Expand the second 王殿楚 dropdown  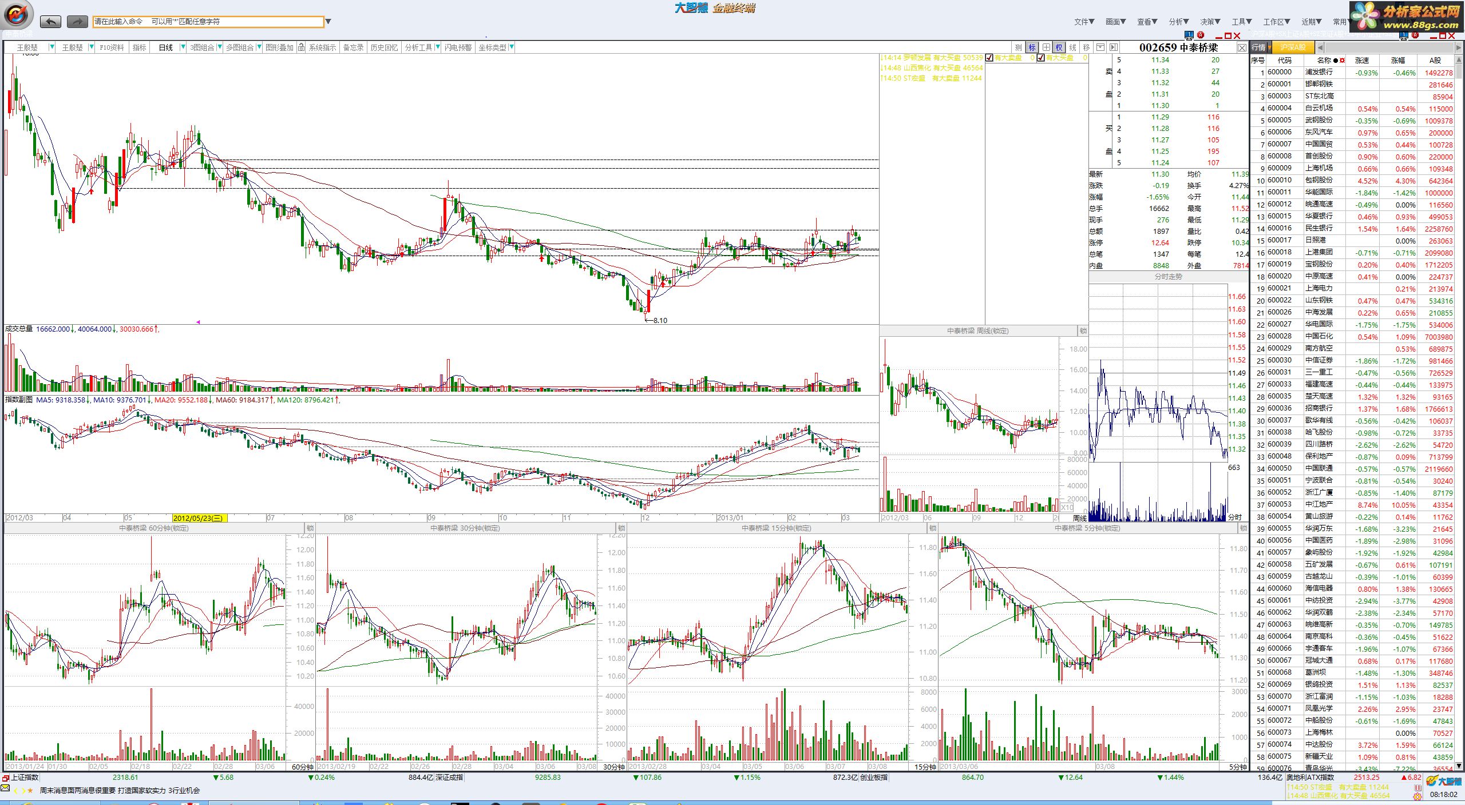(92, 47)
